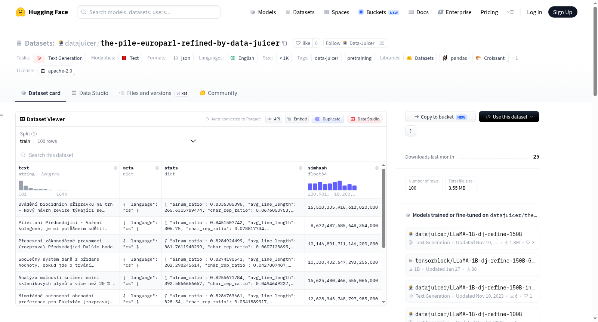This screenshot has height=322, width=598.
Task: Sort the meta column with its arrows
Action: coord(157,168)
